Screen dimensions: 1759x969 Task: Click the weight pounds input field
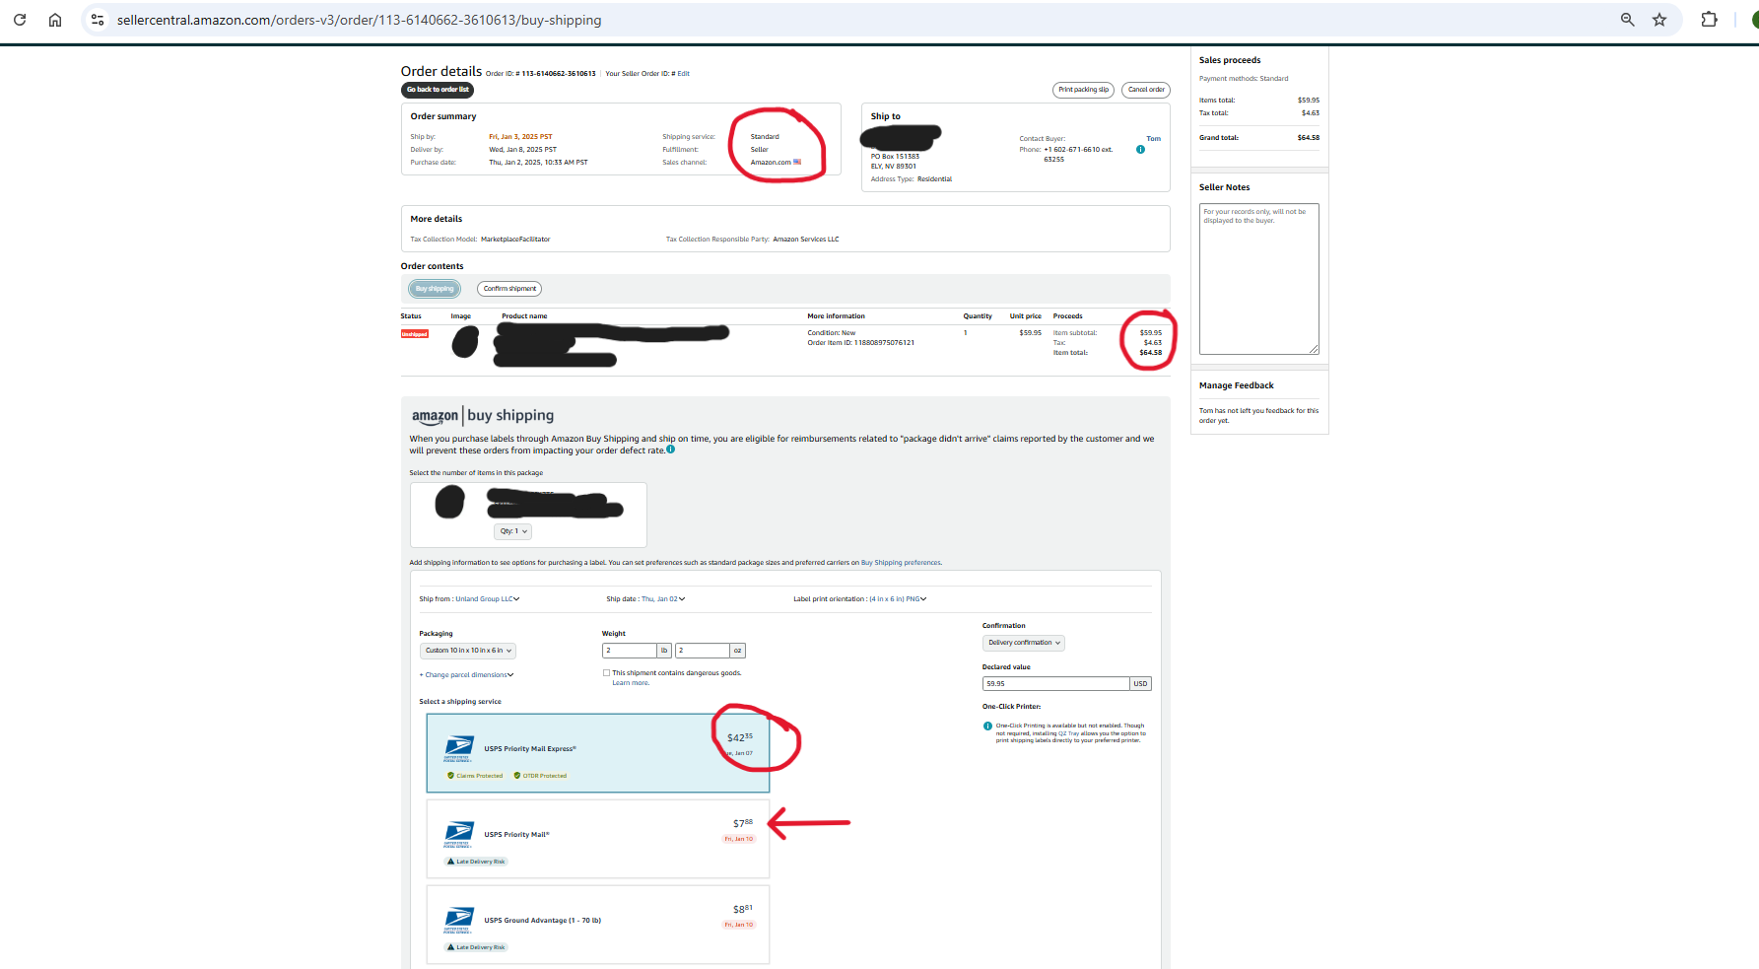pos(630,651)
